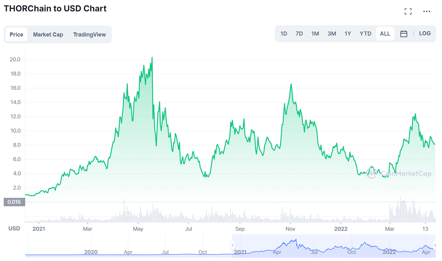Screen dimensions: 442x261
Task: Open the three-dot more options menu
Action: [x=427, y=12]
